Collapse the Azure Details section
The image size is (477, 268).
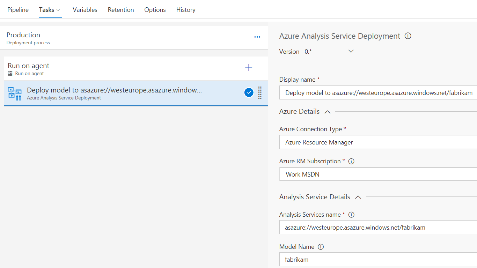pyautogui.click(x=327, y=112)
